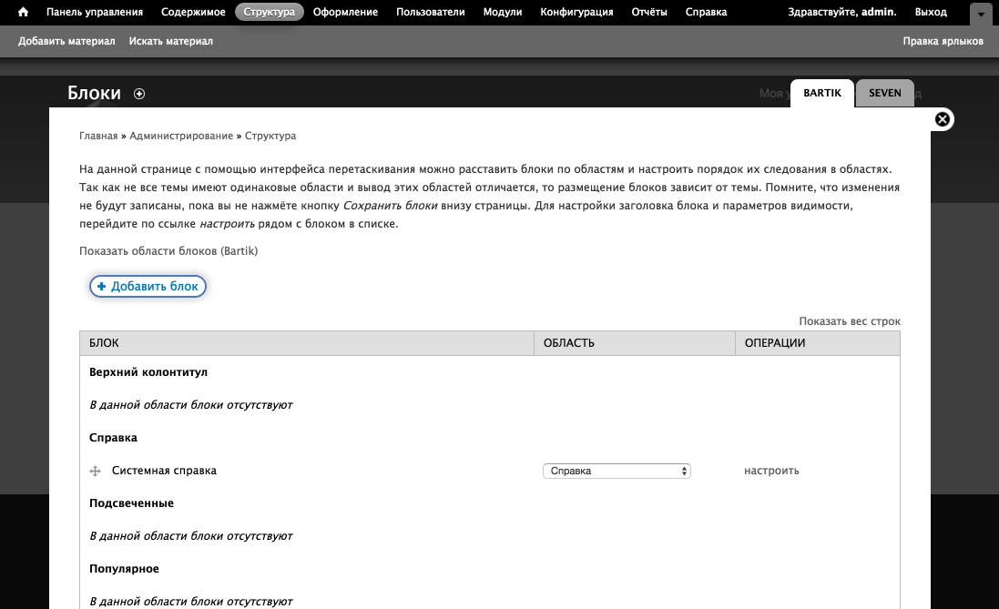
Task: Toggle the shortcut bar drawer arrow
Action: (x=981, y=14)
